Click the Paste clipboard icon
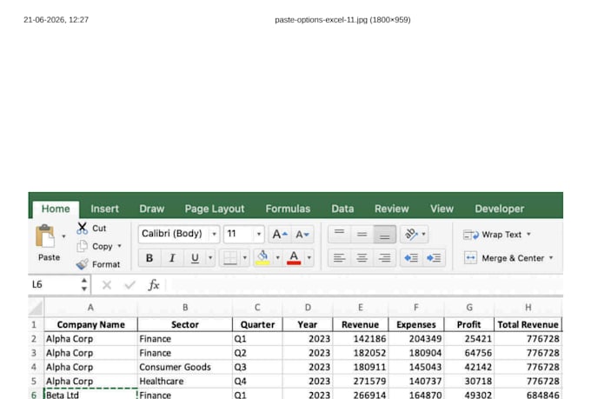The height and width of the screenshot is (399, 591). (45, 236)
